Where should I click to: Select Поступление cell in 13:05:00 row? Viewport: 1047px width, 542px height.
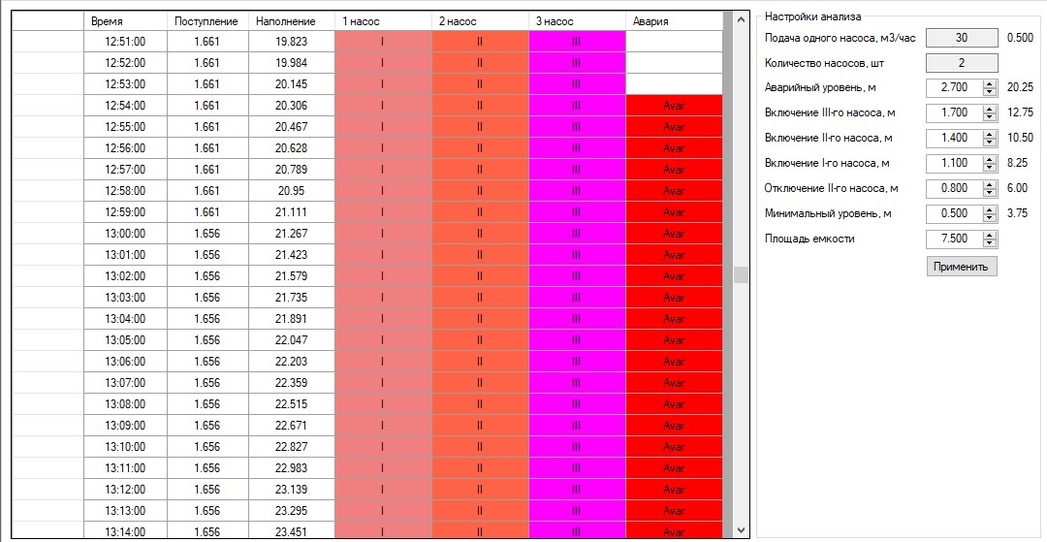207,339
